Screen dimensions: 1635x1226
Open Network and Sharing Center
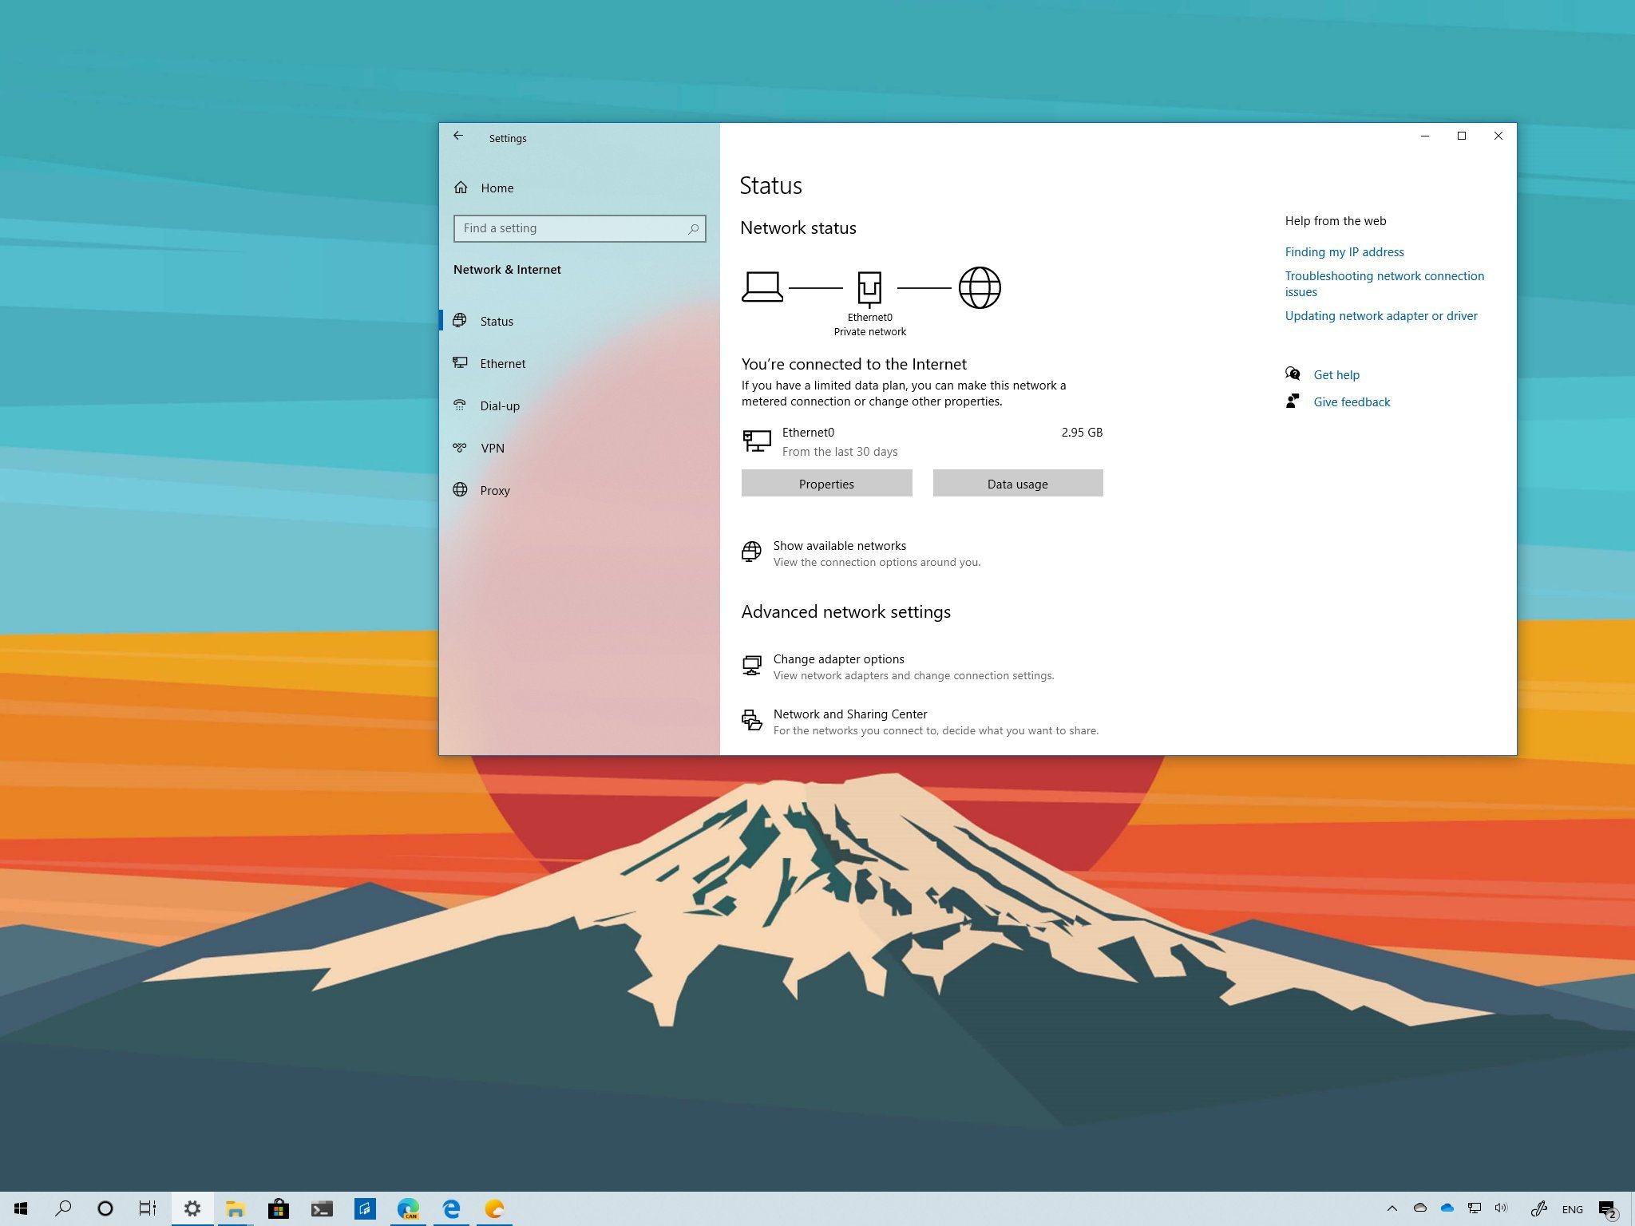click(x=849, y=714)
